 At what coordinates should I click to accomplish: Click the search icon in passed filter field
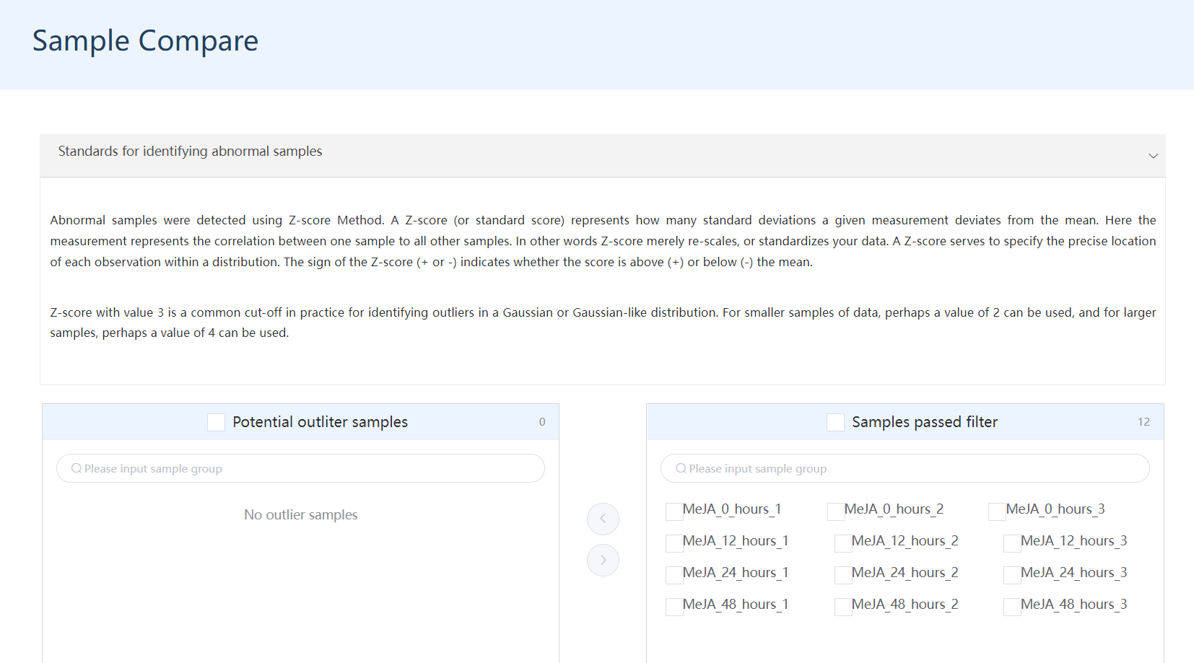click(x=681, y=468)
